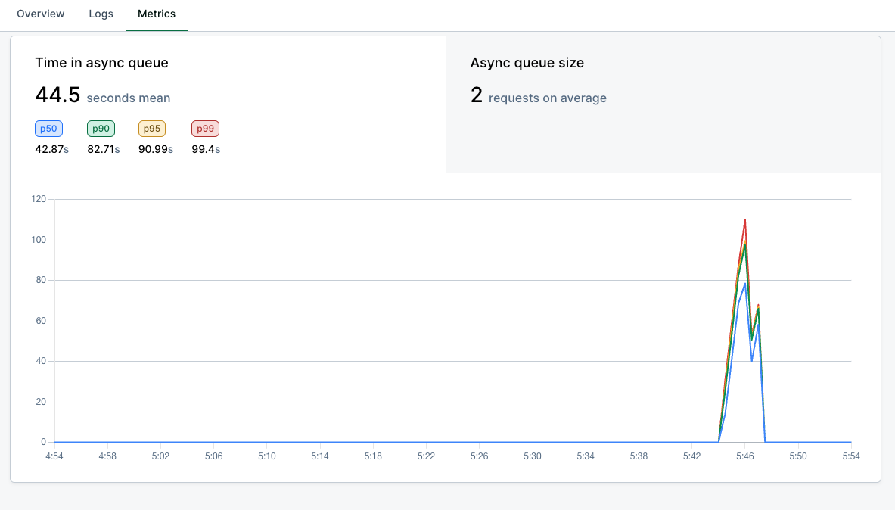Click the 44.5 seconds mean value

coord(103,95)
